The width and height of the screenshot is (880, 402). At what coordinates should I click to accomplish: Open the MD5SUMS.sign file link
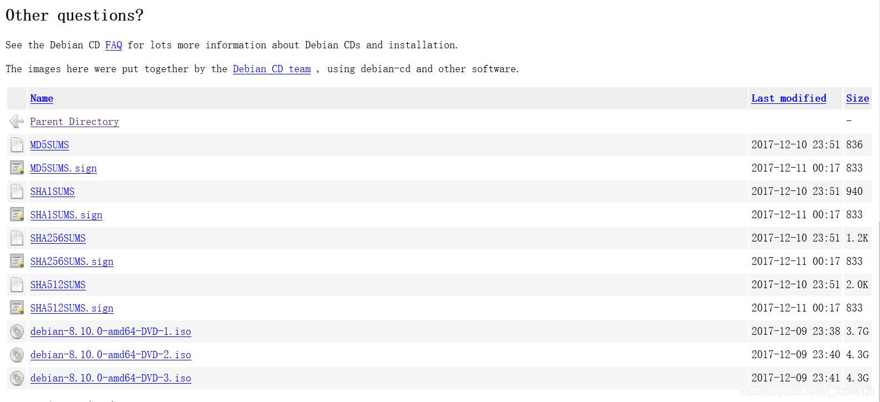(x=63, y=168)
